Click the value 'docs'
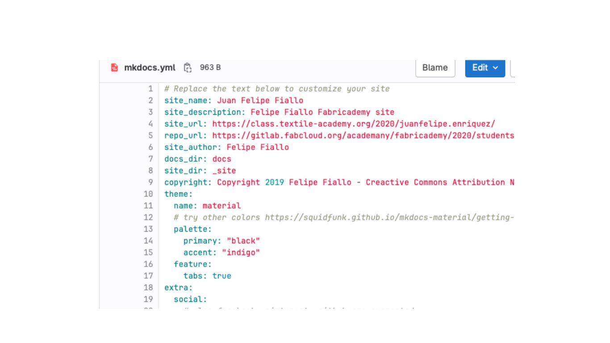The width and height of the screenshot is (610, 343). pyautogui.click(x=221, y=159)
